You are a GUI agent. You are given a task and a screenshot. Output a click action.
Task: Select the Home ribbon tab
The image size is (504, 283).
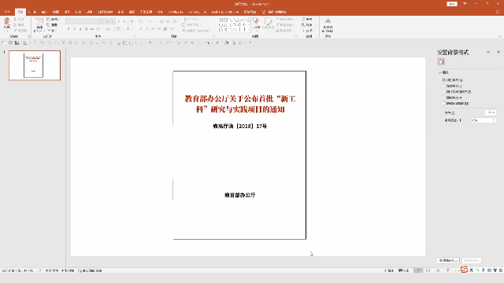tap(20, 12)
